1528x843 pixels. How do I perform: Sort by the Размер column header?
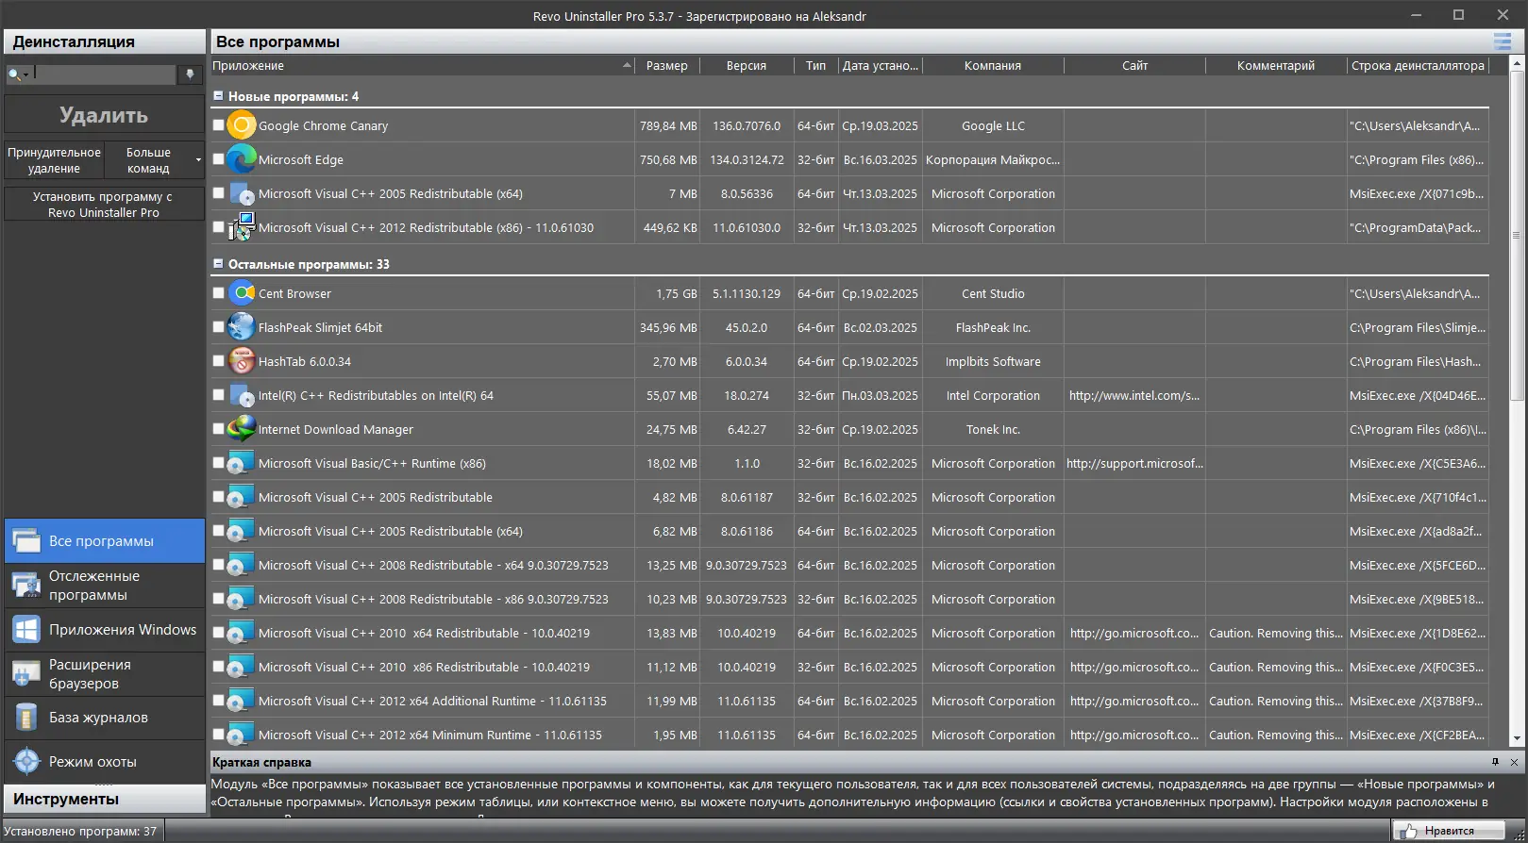667,66
